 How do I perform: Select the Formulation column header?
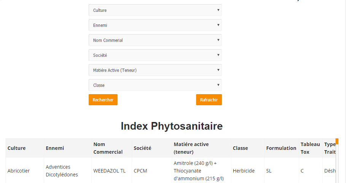point(282,148)
